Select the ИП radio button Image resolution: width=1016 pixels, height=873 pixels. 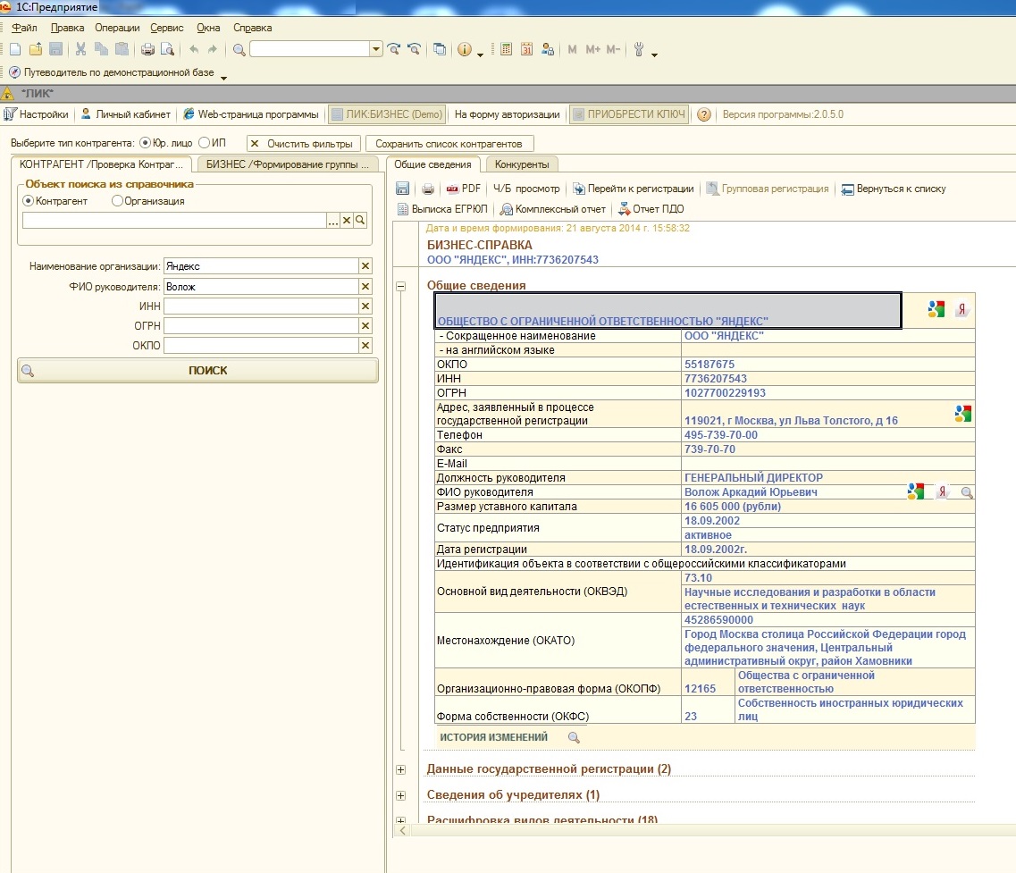[204, 143]
